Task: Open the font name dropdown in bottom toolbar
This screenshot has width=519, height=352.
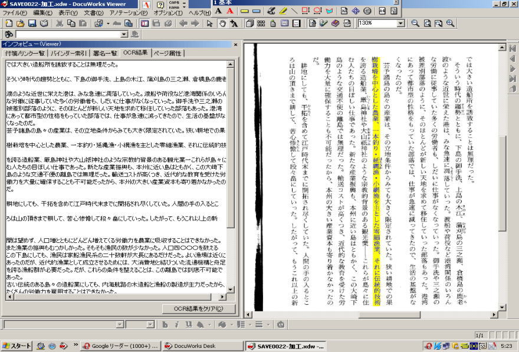Action: pos(120,324)
